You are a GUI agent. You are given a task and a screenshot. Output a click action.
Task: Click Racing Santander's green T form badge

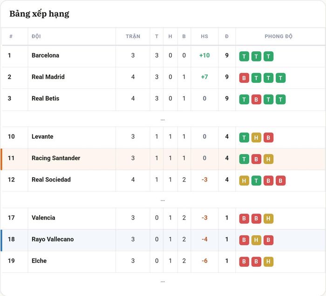pyautogui.click(x=244, y=159)
